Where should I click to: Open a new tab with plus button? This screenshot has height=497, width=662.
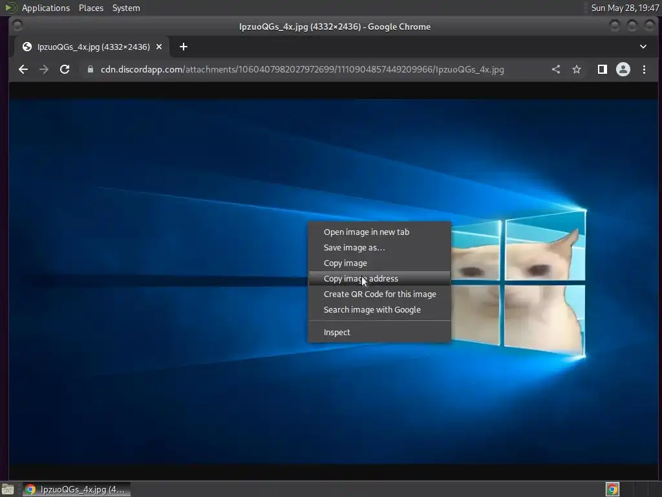pyautogui.click(x=183, y=47)
